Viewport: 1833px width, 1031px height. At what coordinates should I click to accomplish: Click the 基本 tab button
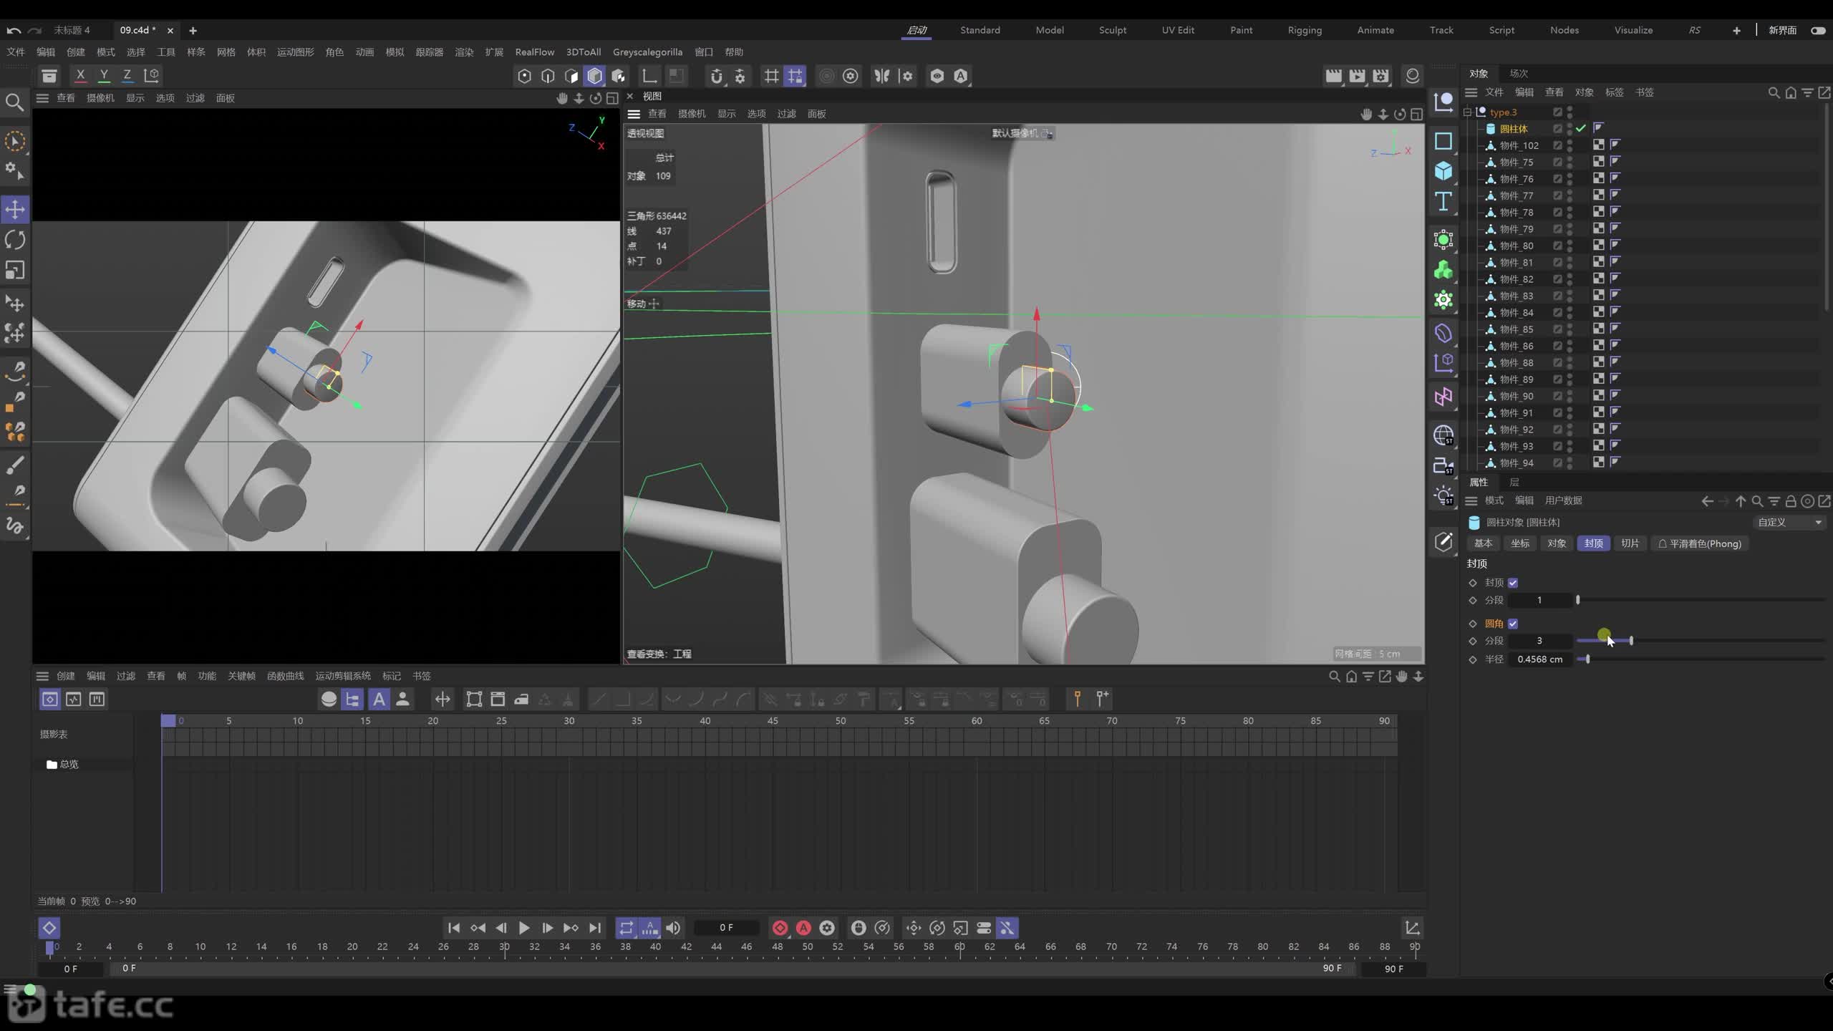click(1483, 543)
